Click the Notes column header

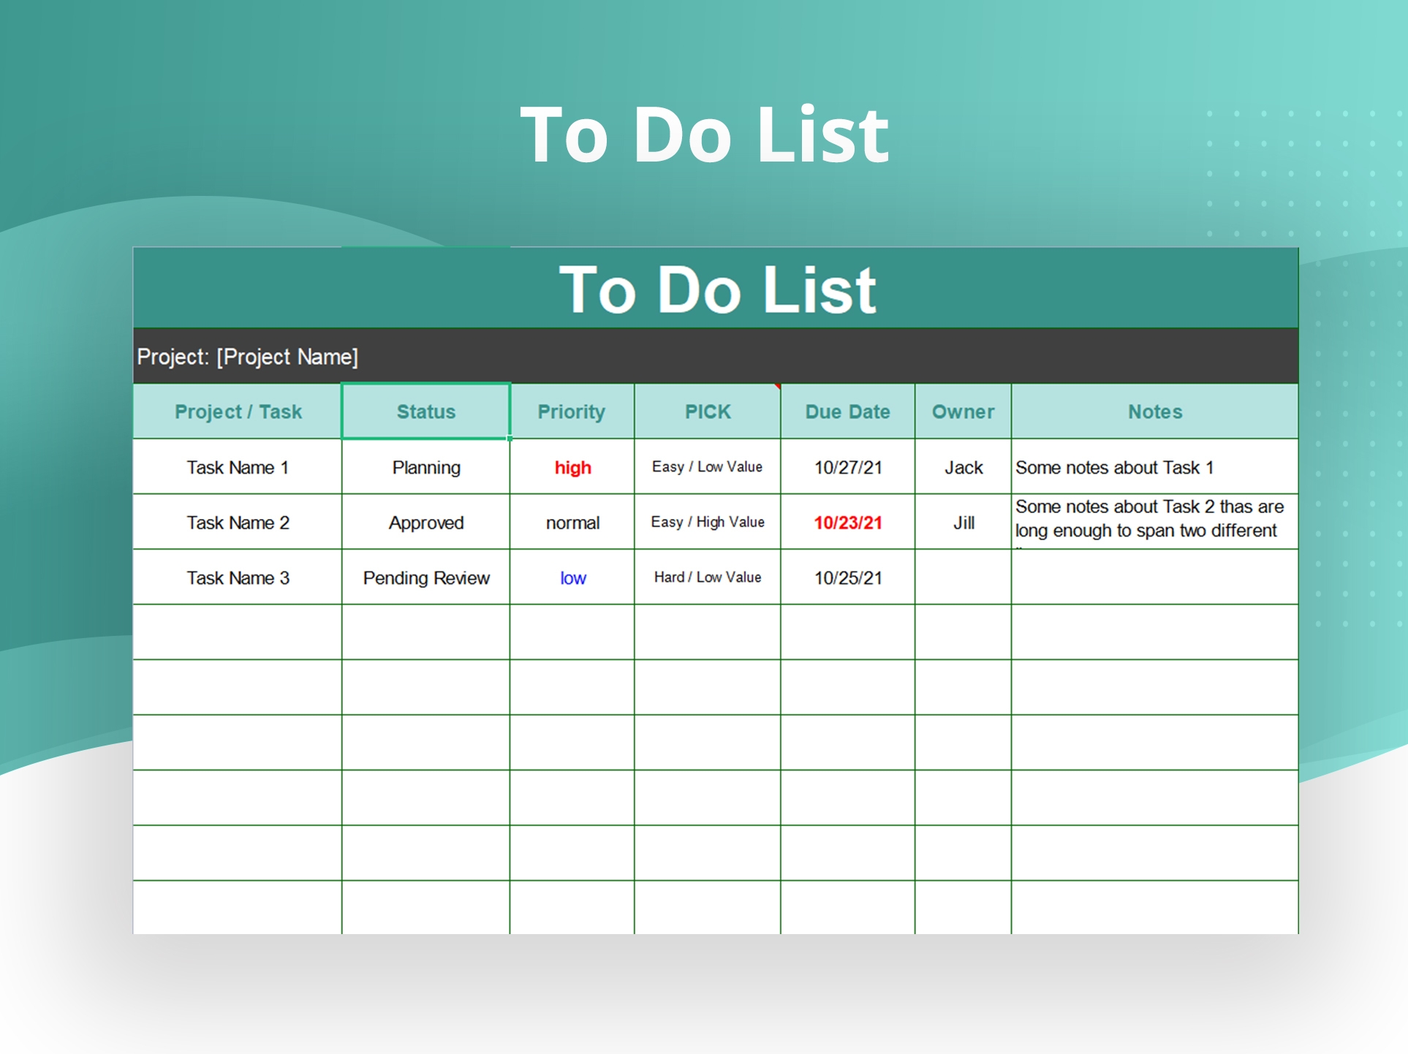click(x=1154, y=411)
